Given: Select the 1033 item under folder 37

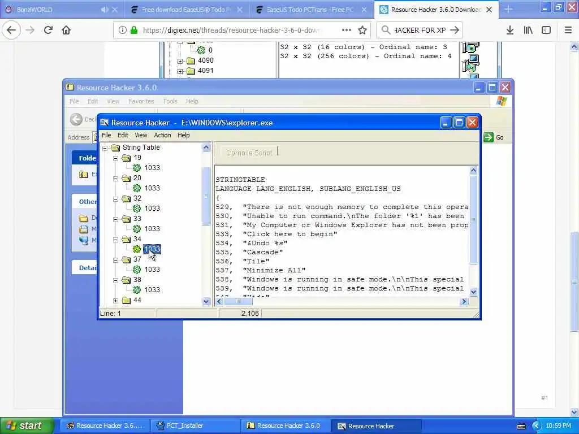Looking at the screenshot, I should [x=152, y=270].
